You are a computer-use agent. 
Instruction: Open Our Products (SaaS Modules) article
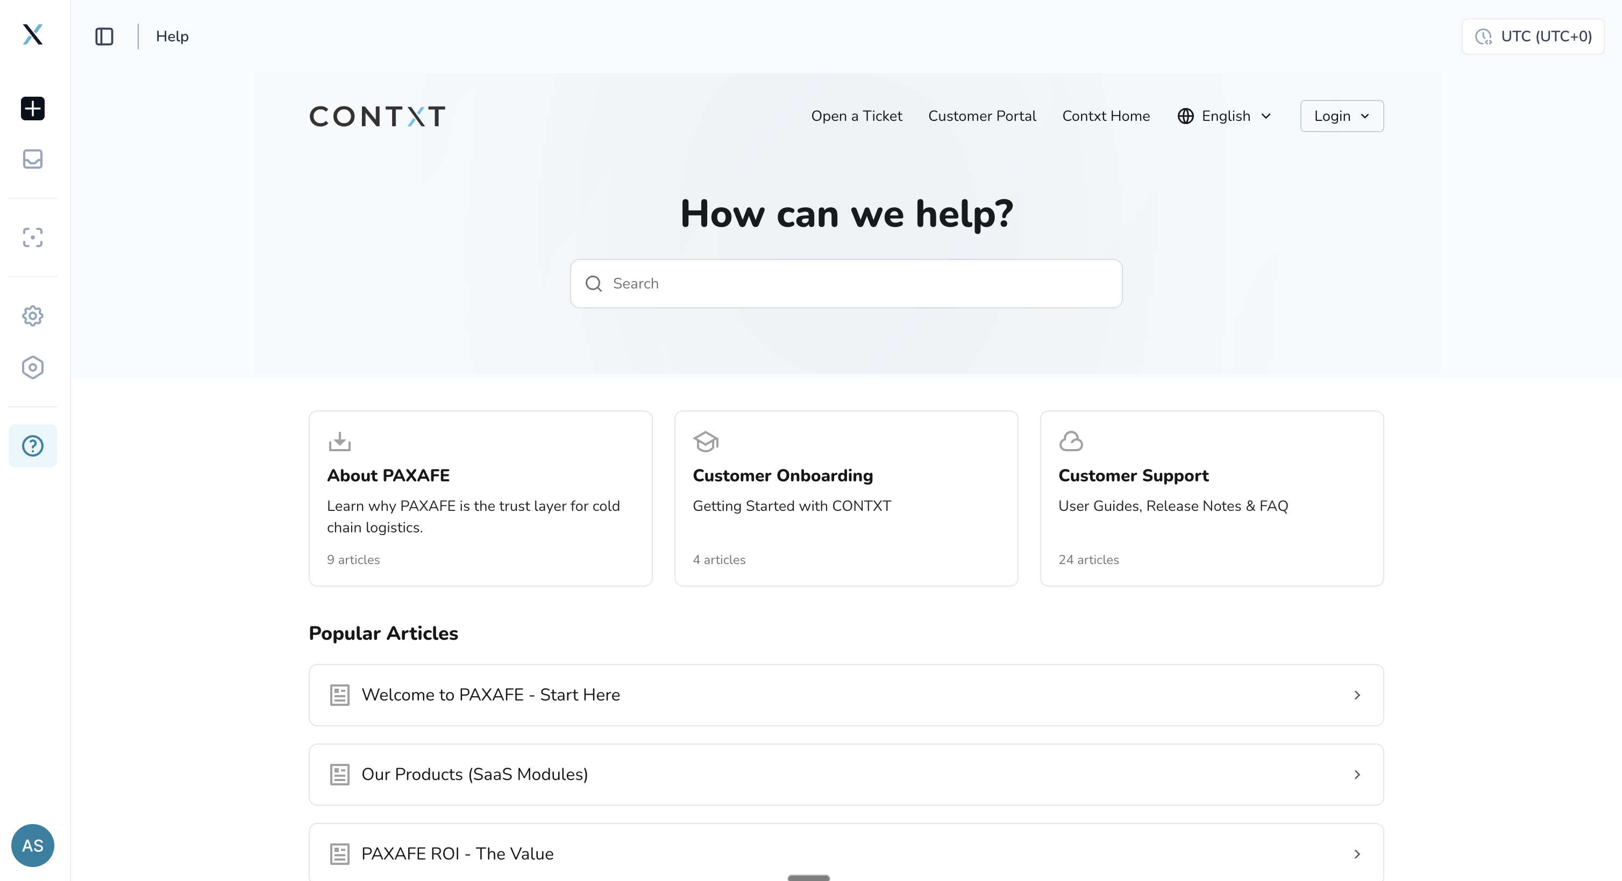coord(846,775)
